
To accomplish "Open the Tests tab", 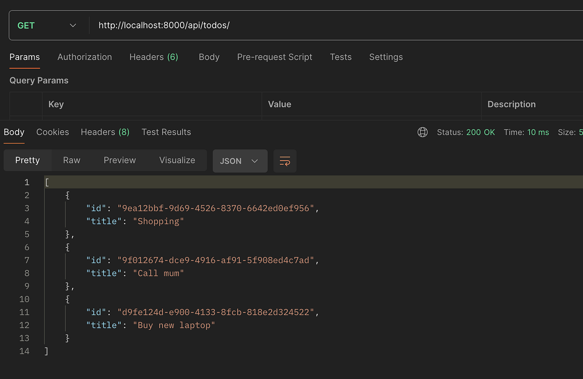I will pyautogui.click(x=341, y=57).
